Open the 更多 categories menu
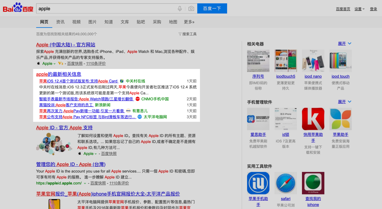Screen dimensions: 382x209 tap(189, 22)
